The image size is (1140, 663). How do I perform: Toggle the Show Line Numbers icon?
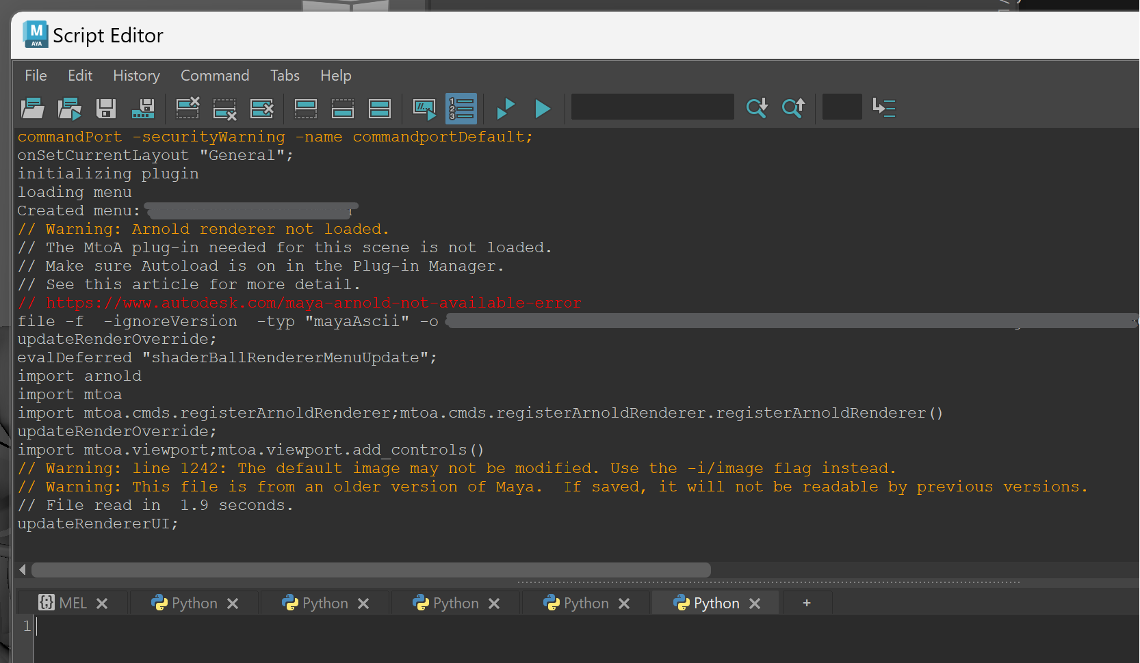(461, 108)
